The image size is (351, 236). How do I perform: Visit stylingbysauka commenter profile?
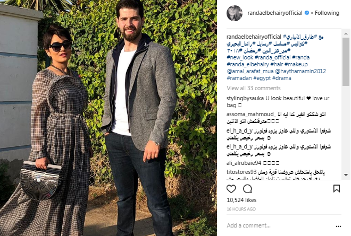click(x=245, y=98)
